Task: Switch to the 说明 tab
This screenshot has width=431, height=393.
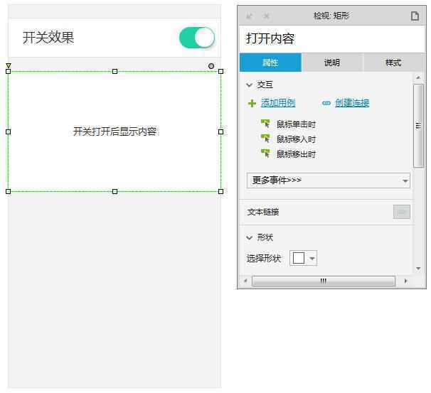Action: point(332,63)
